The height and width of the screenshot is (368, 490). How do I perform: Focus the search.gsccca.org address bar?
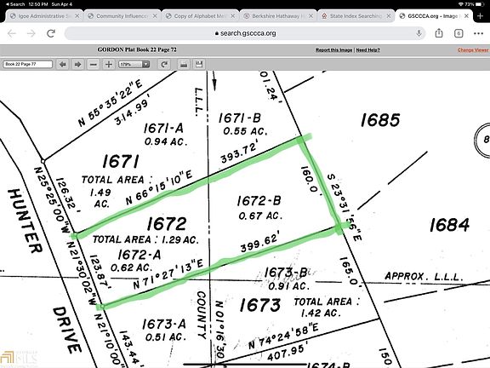pyautogui.click(x=245, y=33)
